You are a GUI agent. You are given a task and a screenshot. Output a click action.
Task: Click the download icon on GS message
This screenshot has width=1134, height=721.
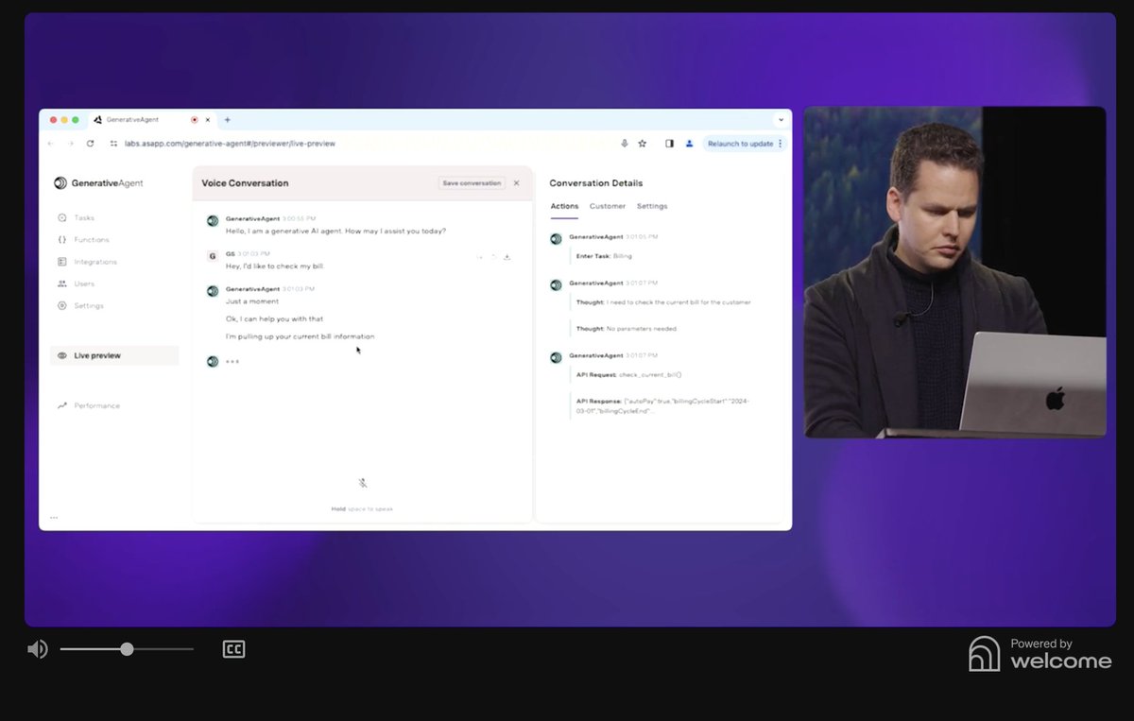pyautogui.click(x=507, y=257)
